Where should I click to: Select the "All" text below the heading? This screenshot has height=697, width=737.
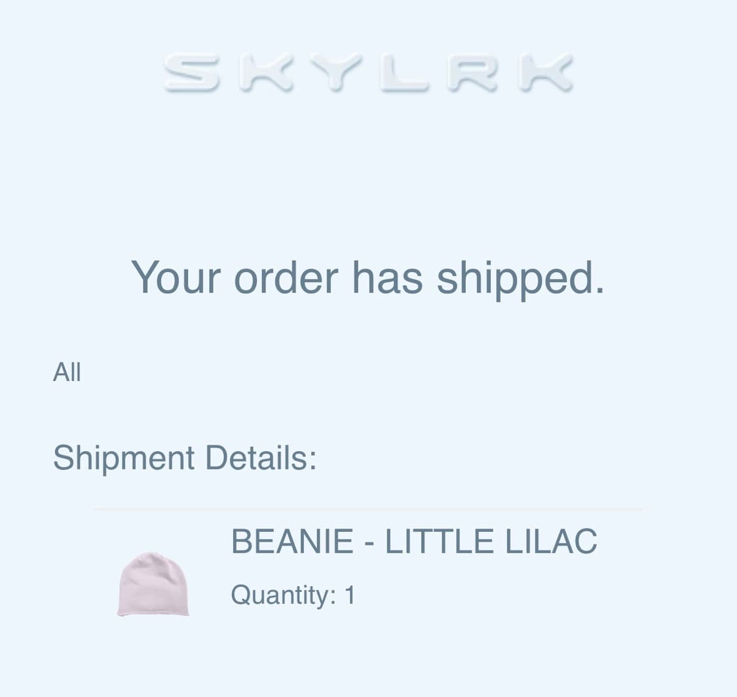(x=67, y=372)
